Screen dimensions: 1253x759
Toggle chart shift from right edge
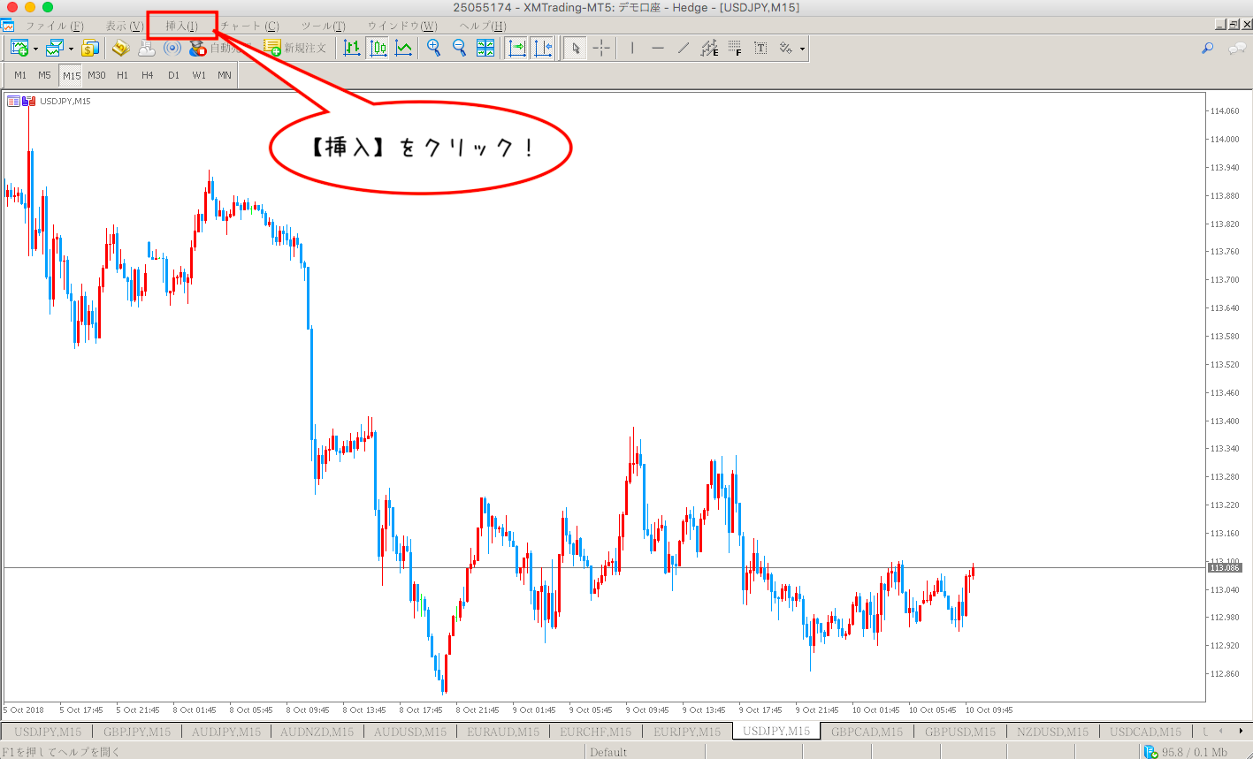pyautogui.click(x=542, y=48)
